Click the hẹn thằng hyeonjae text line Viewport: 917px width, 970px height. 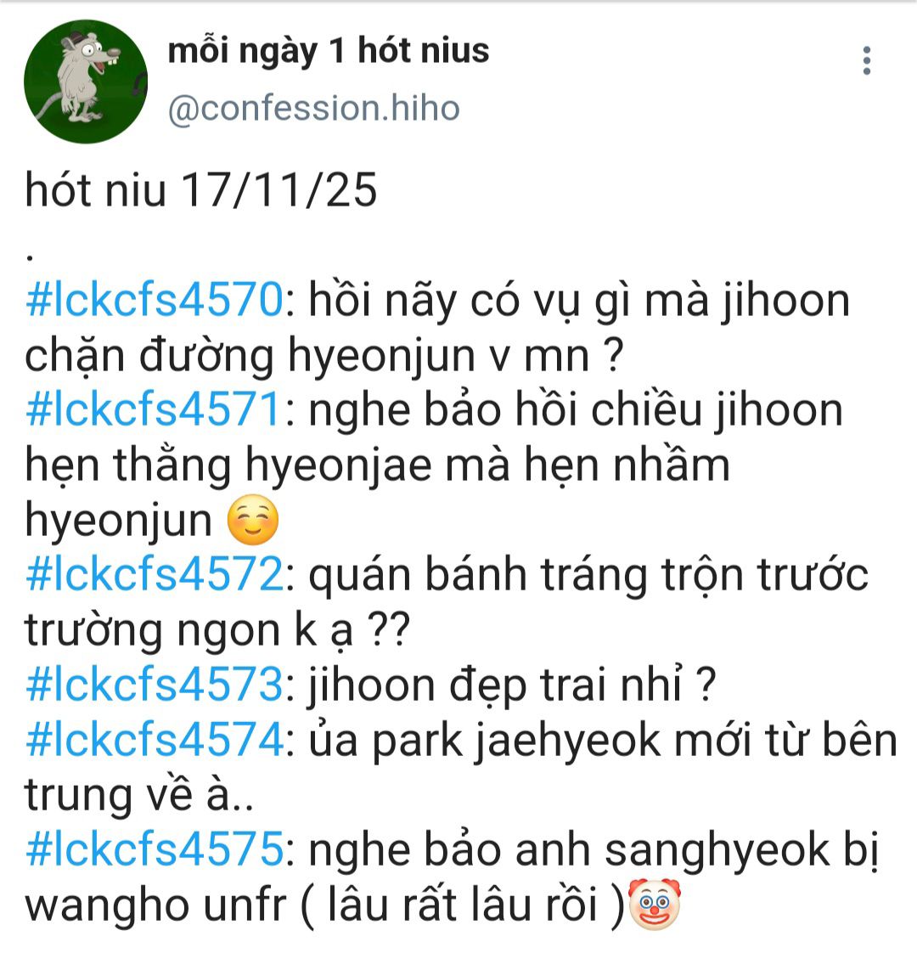click(x=377, y=465)
